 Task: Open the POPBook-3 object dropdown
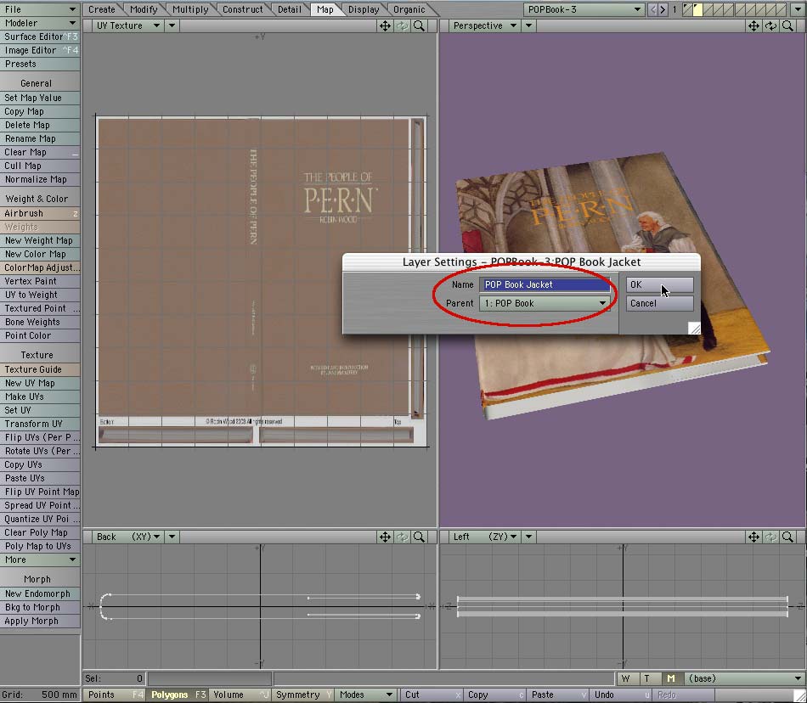pyautogui.click(x=584, y=9)
